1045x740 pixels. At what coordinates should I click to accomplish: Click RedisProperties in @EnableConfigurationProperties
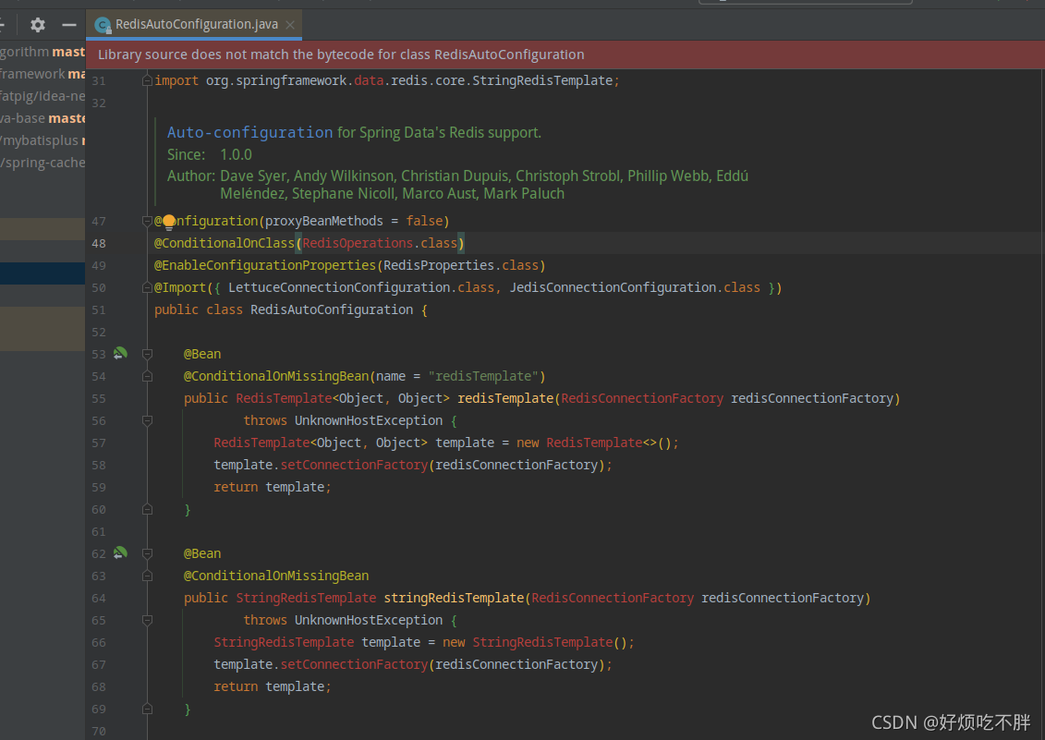439,265
